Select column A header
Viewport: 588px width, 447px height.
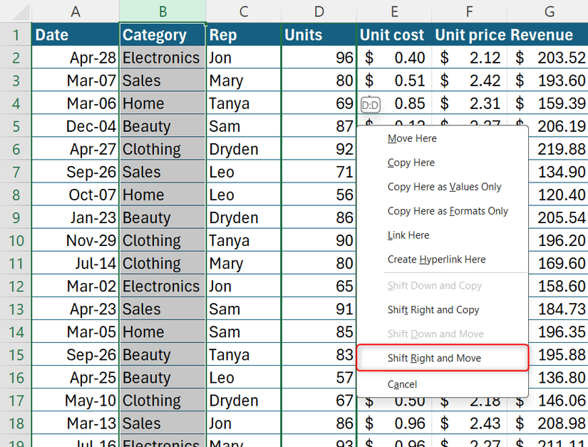pos(76,11)
